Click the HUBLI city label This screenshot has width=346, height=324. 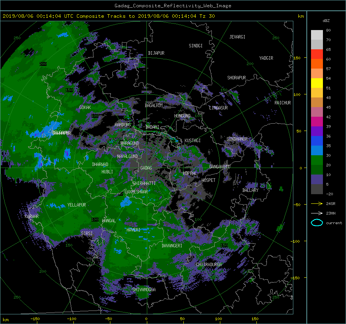click(x=107, y=172)
